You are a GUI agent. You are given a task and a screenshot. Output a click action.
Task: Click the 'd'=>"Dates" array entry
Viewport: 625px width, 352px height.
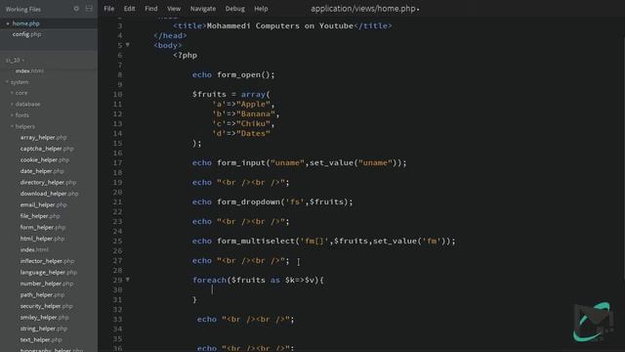click(241, 133)
